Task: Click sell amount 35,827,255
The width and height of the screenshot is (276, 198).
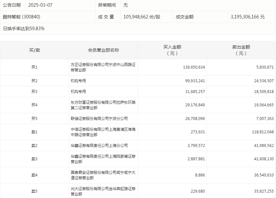Action: pyautogui.click(x=264, y=191)
